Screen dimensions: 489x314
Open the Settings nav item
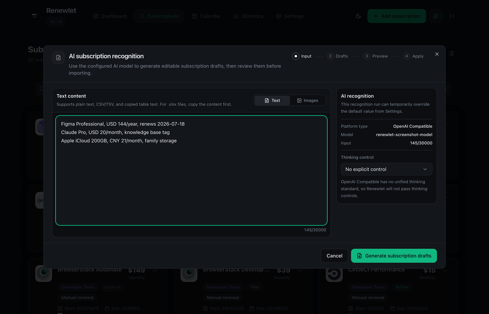(x=290, y=16)
